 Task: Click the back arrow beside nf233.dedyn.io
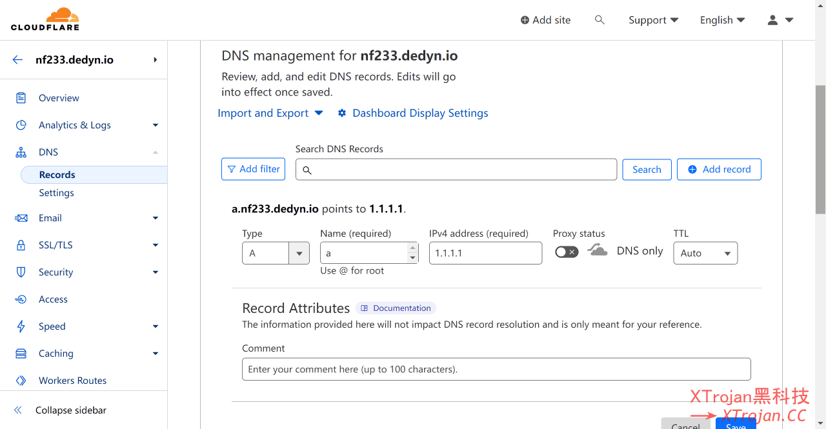click(17, 60)
